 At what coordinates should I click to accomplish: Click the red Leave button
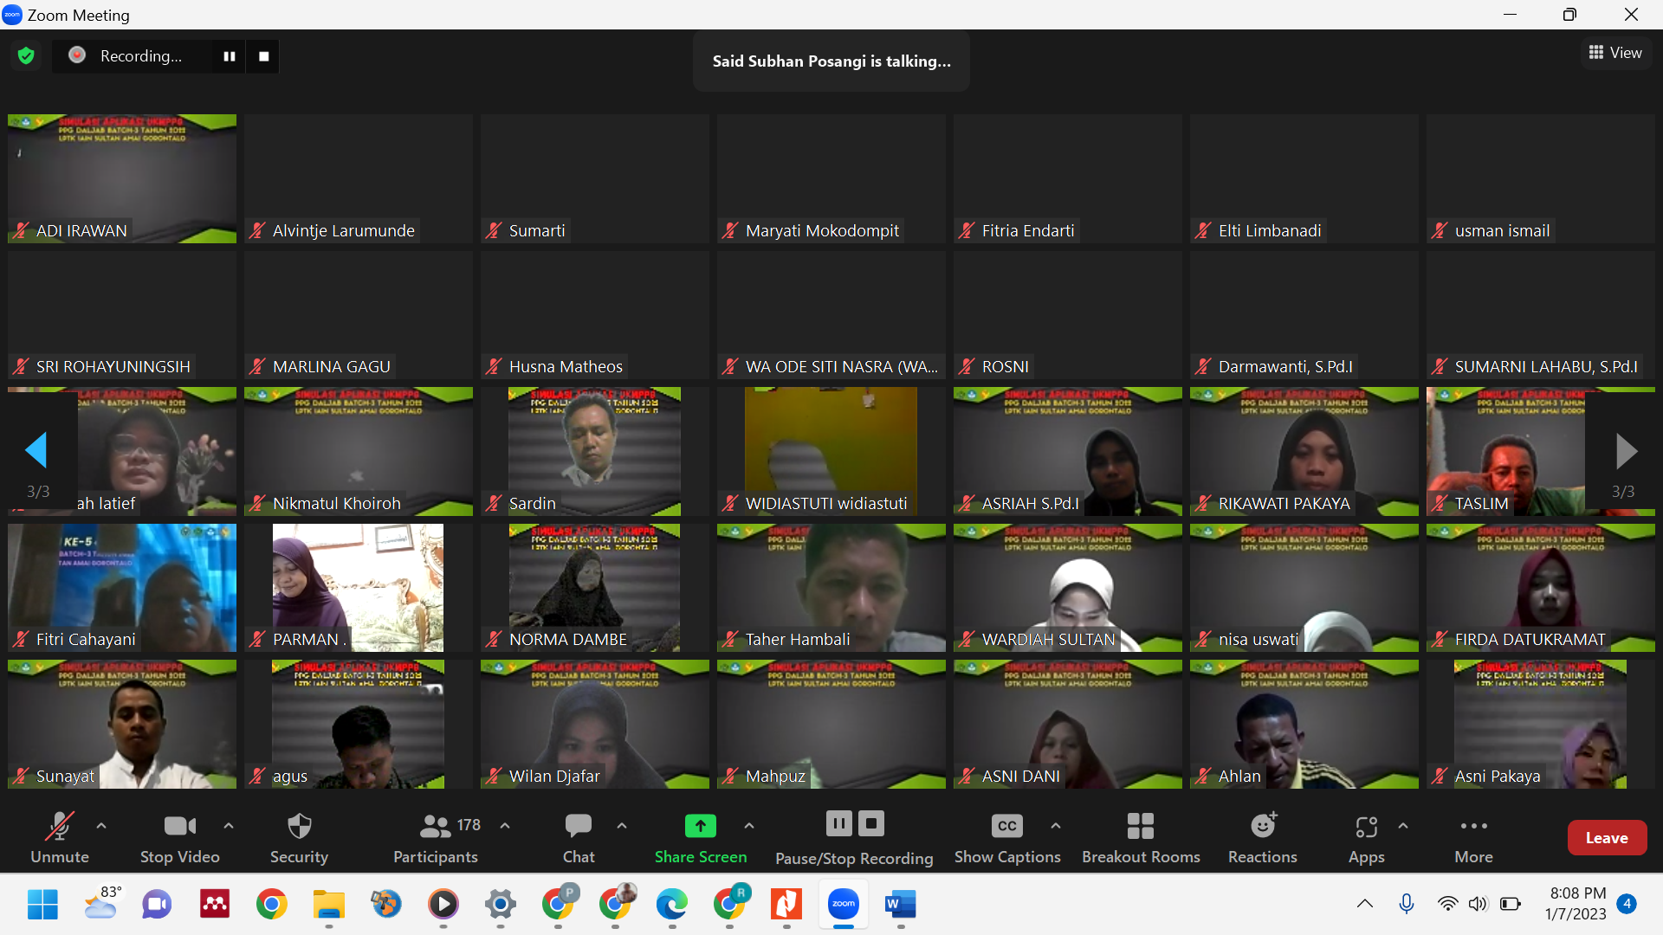[1607, 837]
